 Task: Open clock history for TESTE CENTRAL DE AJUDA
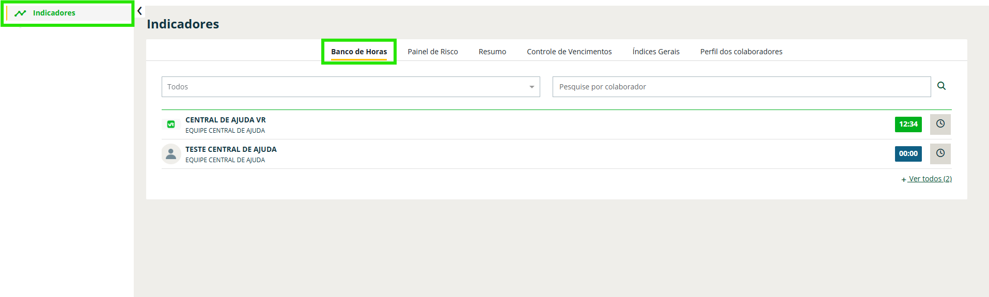[940, 153]
